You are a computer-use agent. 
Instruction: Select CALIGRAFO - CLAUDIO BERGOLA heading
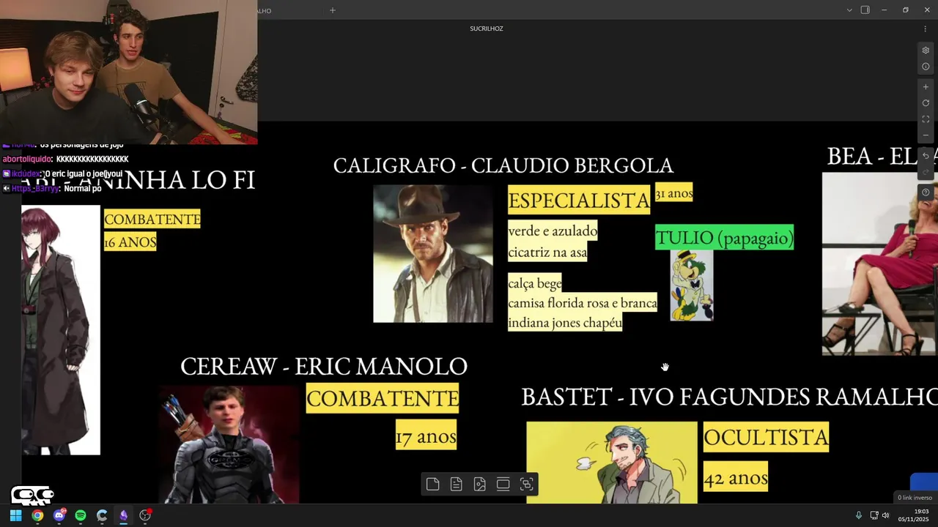point(503,165)
